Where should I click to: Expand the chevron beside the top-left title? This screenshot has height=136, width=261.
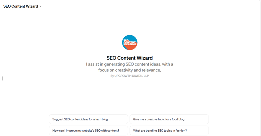click(x=40, y=6)
